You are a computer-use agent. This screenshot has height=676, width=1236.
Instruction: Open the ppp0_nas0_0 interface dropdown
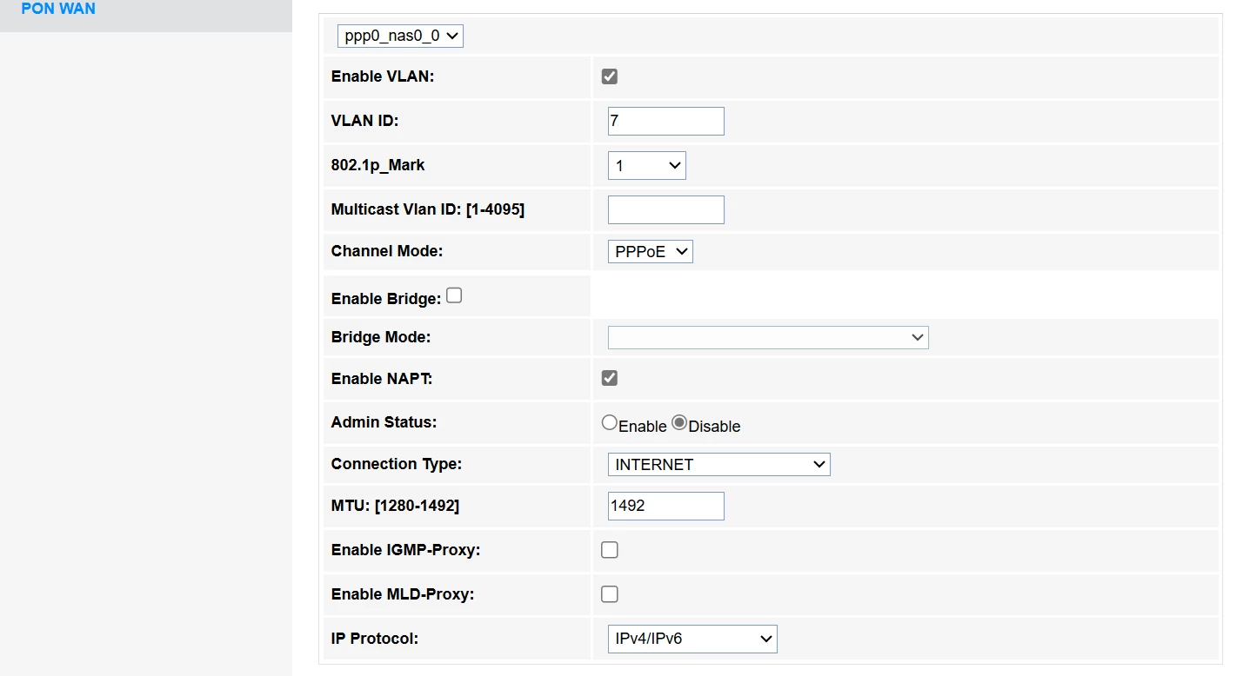pyautogui.click(x=400, y=36)
